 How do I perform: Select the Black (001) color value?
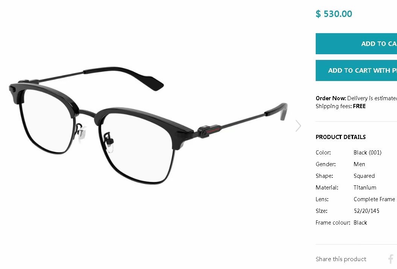pos(367,153)
